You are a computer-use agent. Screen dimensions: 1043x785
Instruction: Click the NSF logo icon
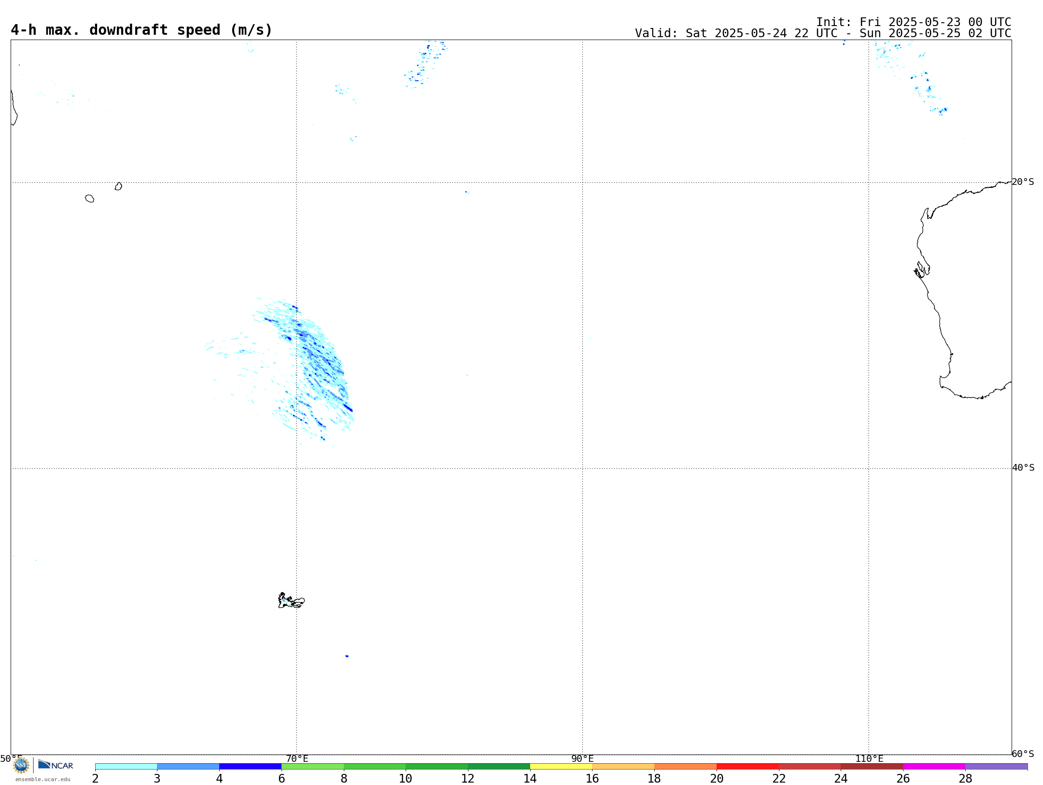point(21,765)
